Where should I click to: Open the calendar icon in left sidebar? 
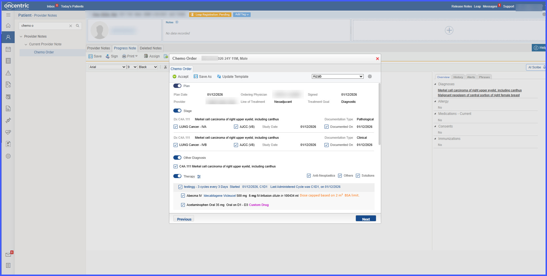tap(8, 49)
